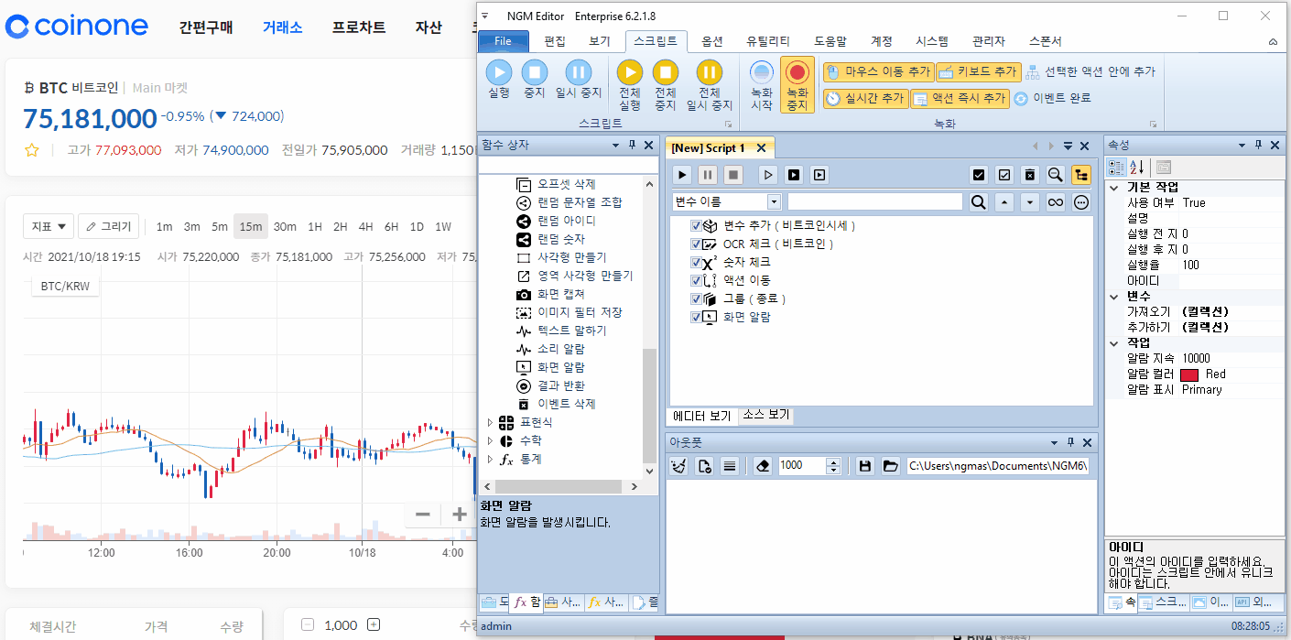Pause the script with the blue 일시 중지 button
This screenshot has width=1291, height=640.
(x=579, y=79)
